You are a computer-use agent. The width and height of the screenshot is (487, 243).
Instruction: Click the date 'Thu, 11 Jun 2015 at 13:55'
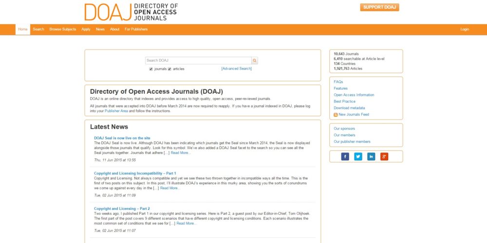click(x=115, y=160)
